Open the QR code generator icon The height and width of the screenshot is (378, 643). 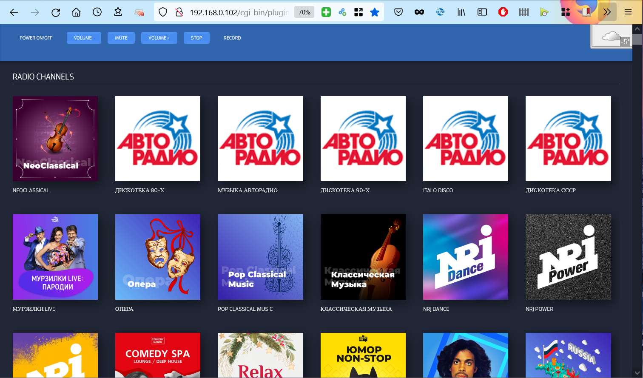[x=358, y=12]
